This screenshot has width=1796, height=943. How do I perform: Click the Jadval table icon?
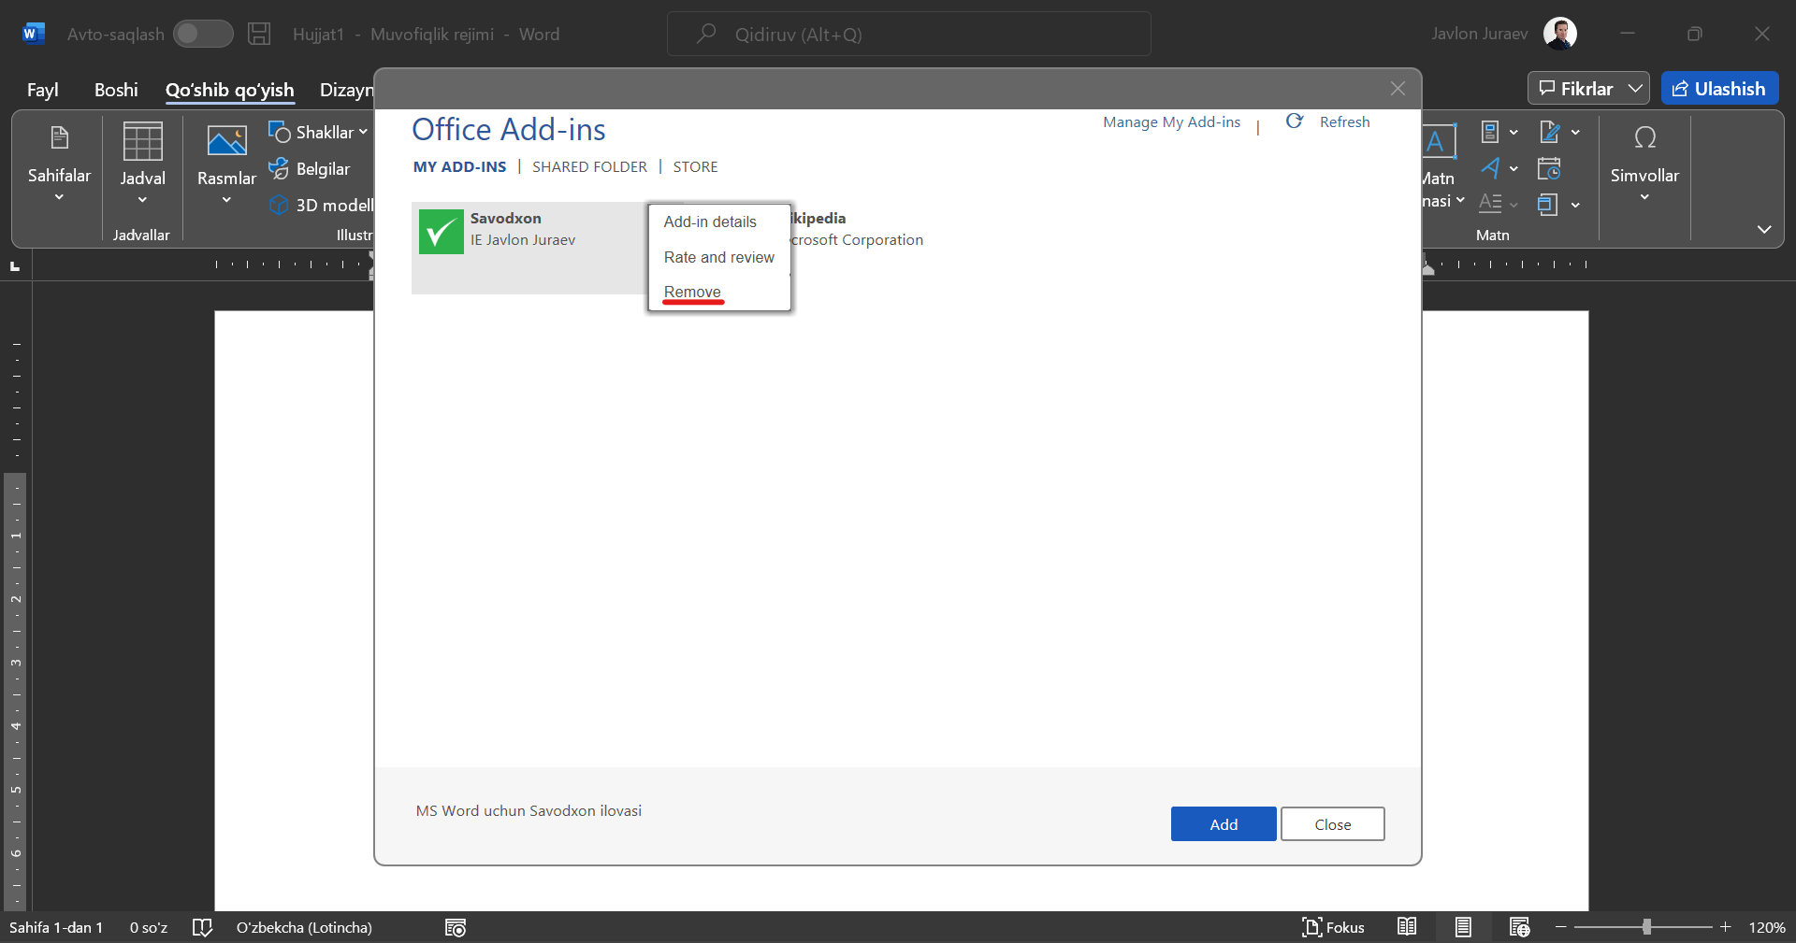pyautogui.click(x=142, y=142)
